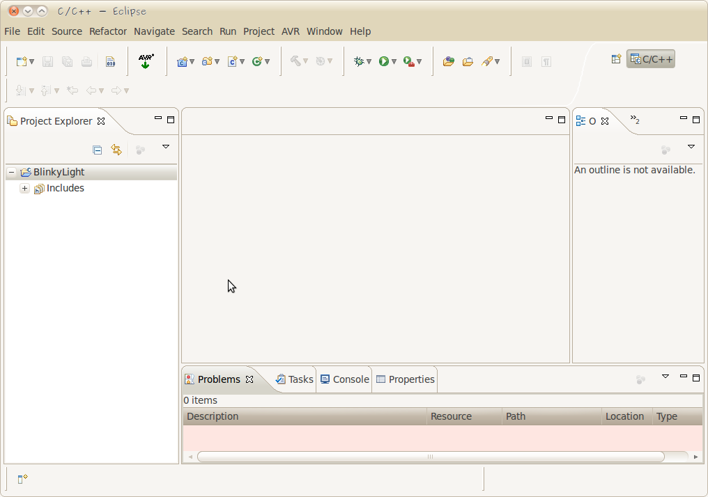Click the Save icon in toolbar
708x497 pixels.
[x=47, y=61]
